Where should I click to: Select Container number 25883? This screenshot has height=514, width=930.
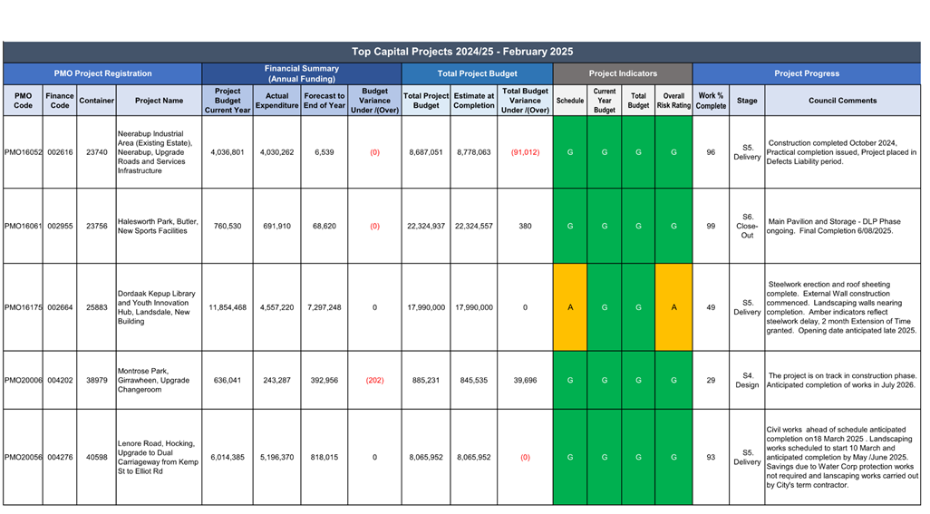[96, 307]
